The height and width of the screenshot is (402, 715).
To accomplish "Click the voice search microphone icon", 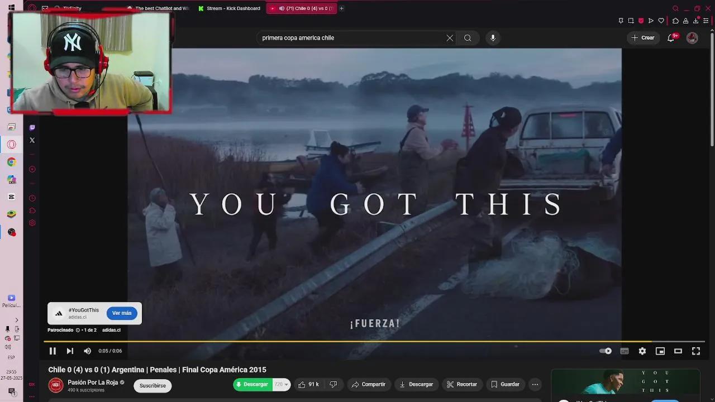I will pyautogui.click(x=492, y=37).
